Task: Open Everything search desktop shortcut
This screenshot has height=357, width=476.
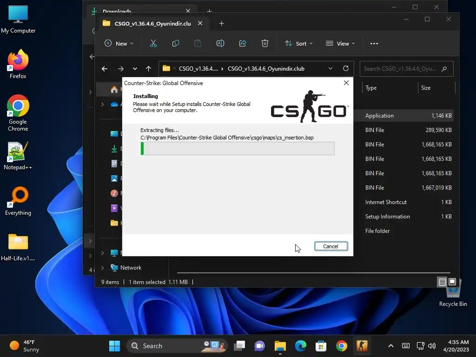Action: point(18,201)
